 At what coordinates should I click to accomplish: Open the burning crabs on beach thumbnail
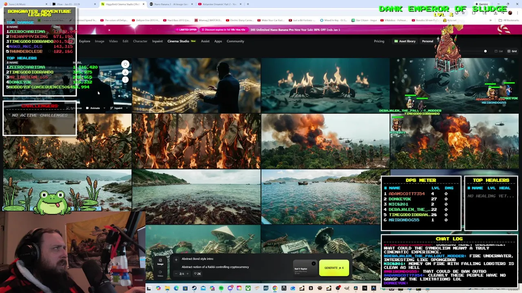(x=325, y=85)
